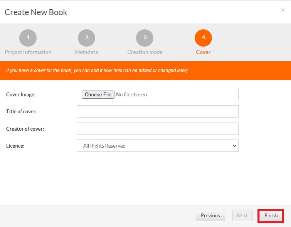Click into the Creator of cover field

157,129
